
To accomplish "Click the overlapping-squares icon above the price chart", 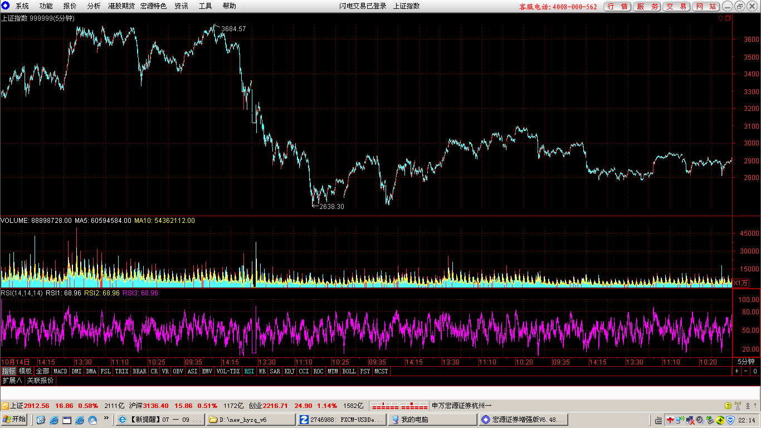I will coord(728,18).
